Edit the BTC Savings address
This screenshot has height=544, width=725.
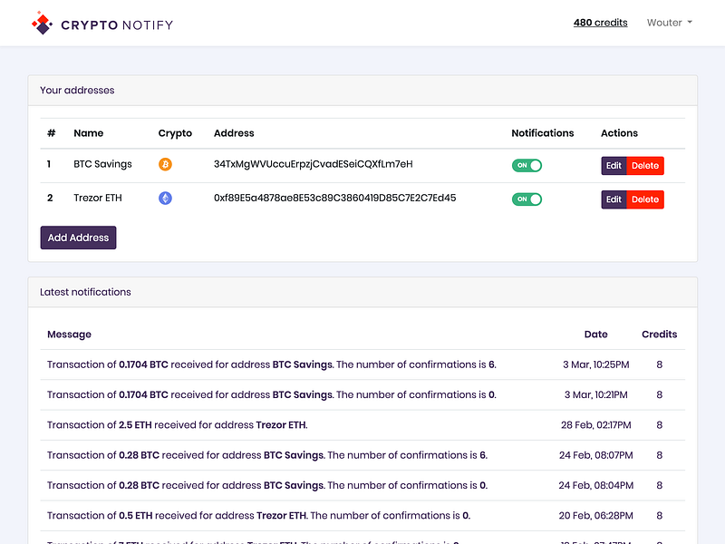(614, 166)
